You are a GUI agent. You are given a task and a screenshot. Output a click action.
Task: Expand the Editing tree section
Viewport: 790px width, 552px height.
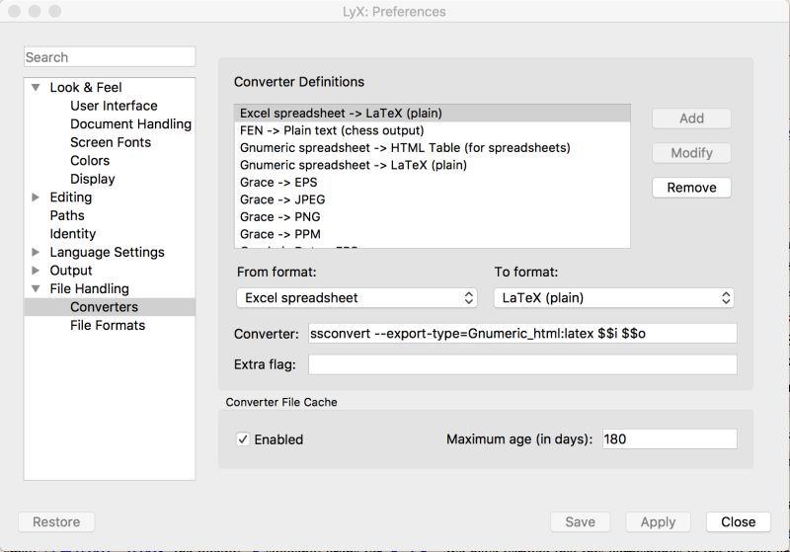(36, 197)
